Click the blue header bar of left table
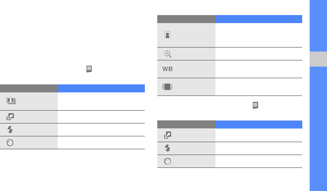The image size is (327, 191). (101, 88)
